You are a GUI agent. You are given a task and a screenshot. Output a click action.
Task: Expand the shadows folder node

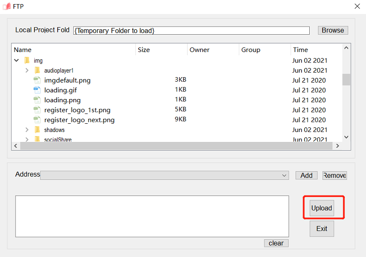27,130
